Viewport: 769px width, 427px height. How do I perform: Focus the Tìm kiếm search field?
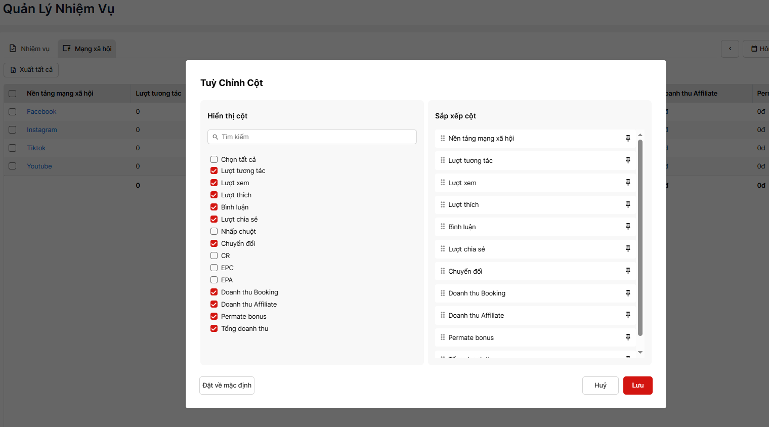tap(312, 137)
